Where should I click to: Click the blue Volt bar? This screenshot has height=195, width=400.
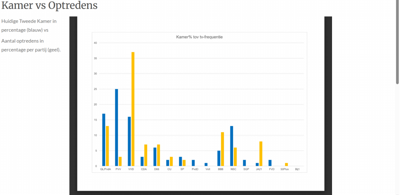[x=206, y=165]
